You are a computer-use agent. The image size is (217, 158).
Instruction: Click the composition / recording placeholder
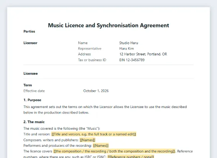[114, 151]
